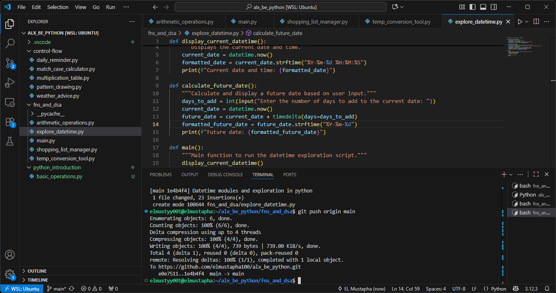The height and width of the screenshot is (293, 556).
Task: Switch to the OUTPUT panel tab
Action: click(x=190, y=175)
